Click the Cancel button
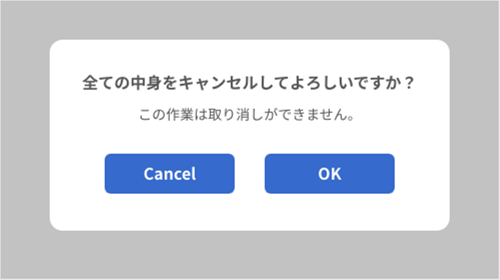This screenshot has width=500, height=280. [x=169, y=174]
